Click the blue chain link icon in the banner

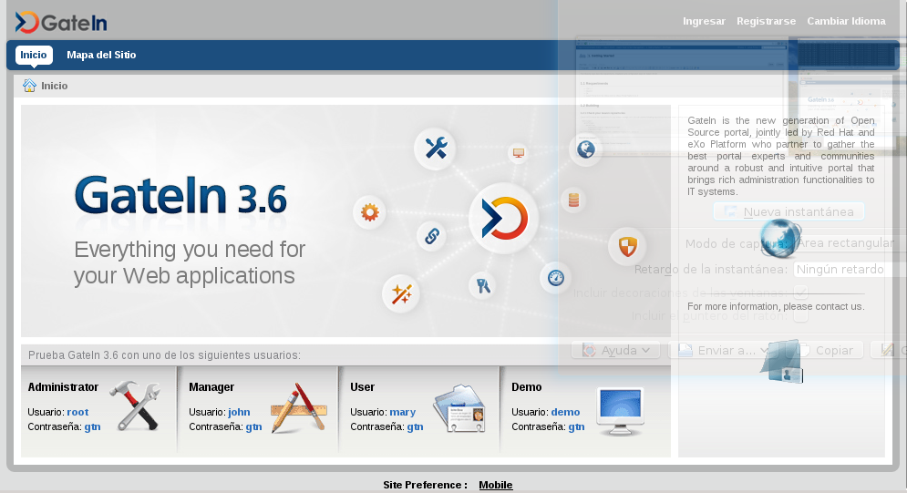432,236
